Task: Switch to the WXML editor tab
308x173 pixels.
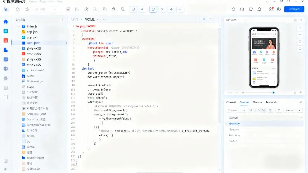Action: click(90, 19)
